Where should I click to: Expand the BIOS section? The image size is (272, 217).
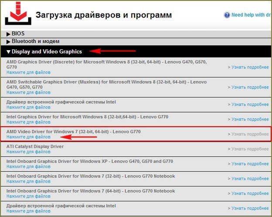point(16,33)
